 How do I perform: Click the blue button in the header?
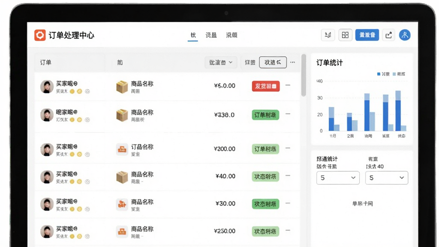click(367, 35)
